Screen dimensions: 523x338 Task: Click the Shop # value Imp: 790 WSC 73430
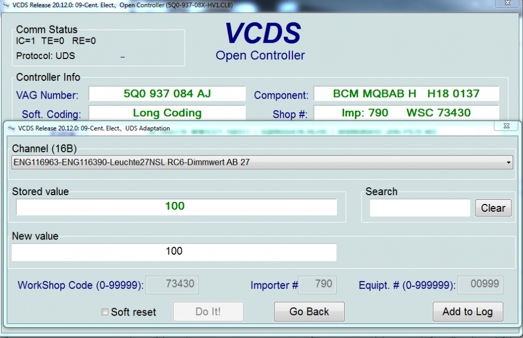pos(406,113)
